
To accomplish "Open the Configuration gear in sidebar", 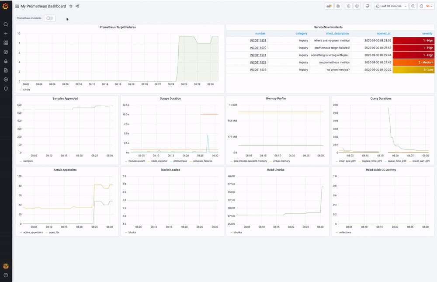I will (x=6, y=79).
